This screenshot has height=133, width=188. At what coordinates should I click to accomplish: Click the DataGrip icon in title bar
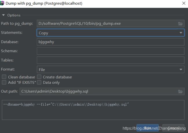(2, 3)
